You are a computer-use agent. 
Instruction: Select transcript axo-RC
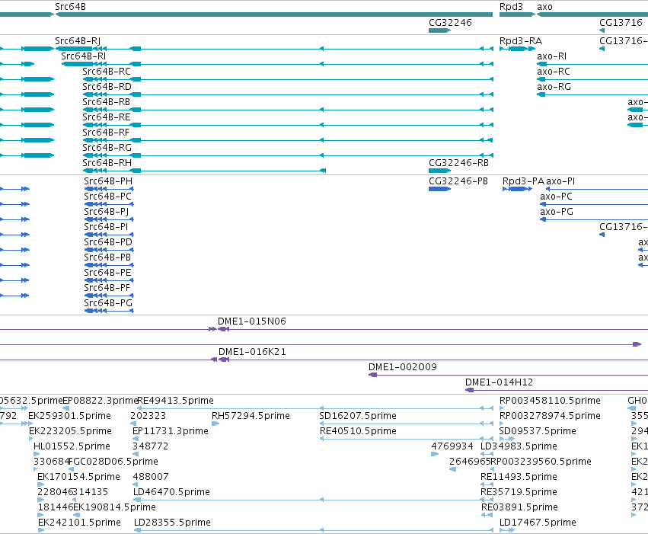pyautogui.click(x=592, y=79)
